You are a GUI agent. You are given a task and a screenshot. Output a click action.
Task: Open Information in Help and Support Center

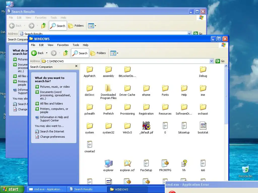coord(54,119)
